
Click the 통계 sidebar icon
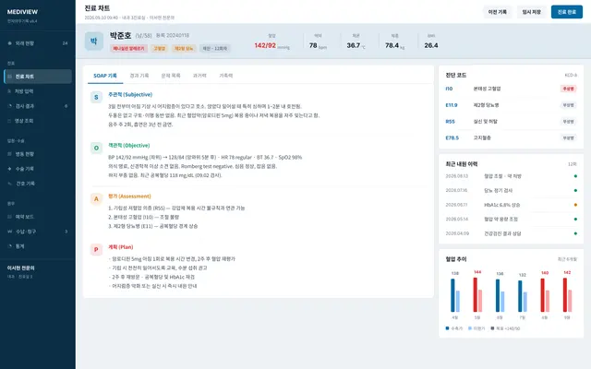point(10,246)
